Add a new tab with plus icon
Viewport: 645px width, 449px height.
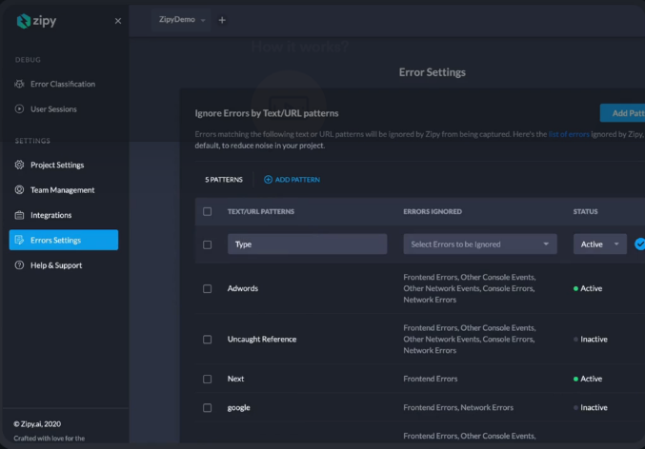click(x=222, y=20)
